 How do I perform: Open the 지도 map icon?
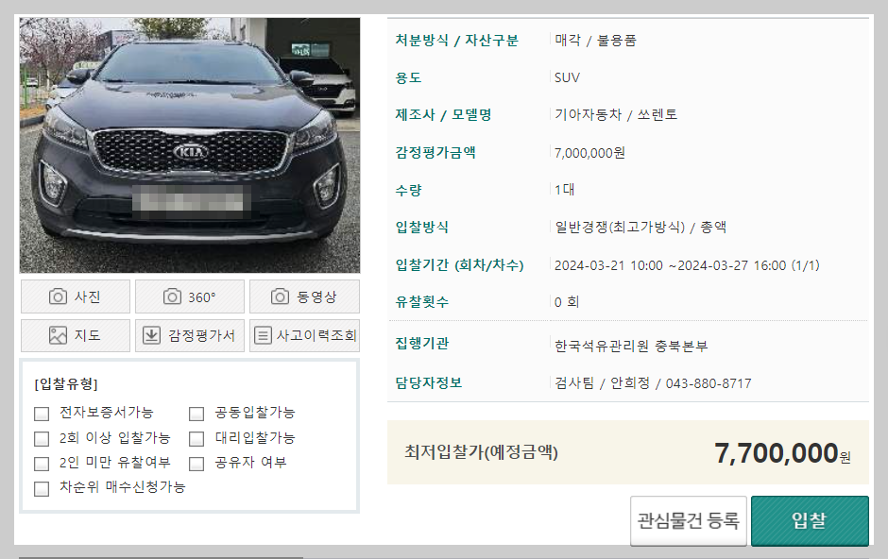[59, 335]
